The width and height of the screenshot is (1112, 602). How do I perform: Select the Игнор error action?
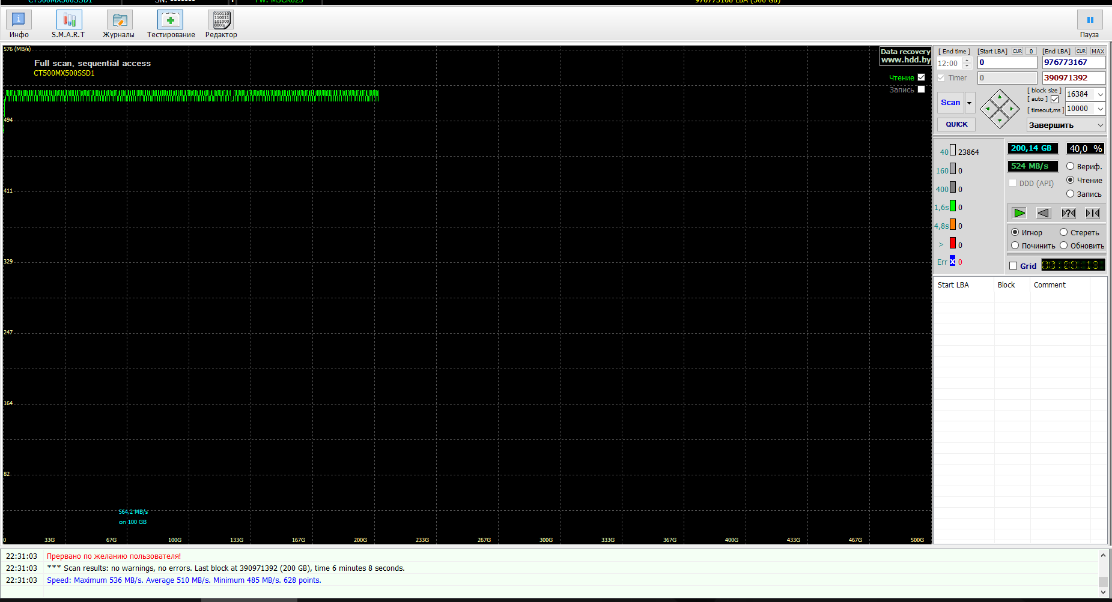click(x=1015, y=232)
